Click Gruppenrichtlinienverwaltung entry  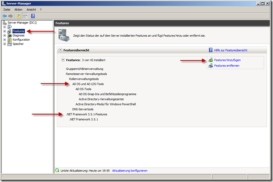[x=85, y=69]
